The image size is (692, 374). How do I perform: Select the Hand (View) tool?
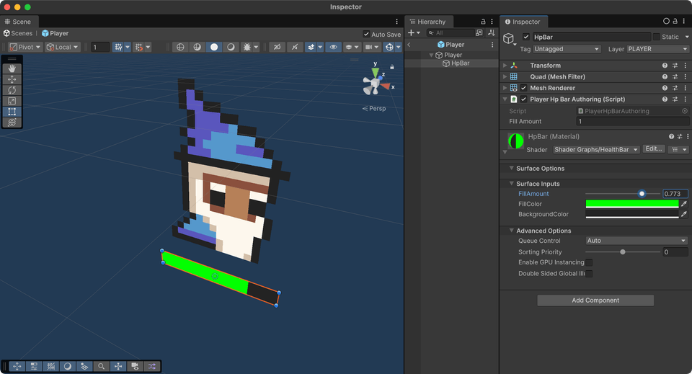(12, 68)
